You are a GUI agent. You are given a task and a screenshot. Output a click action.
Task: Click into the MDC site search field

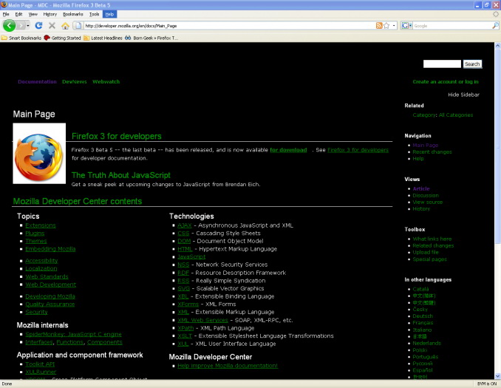point(442,64)
